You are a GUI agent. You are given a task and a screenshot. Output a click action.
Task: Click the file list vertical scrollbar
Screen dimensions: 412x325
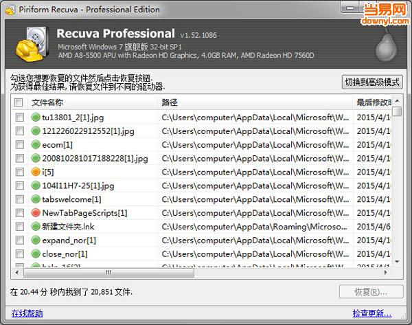coord(397,186)
